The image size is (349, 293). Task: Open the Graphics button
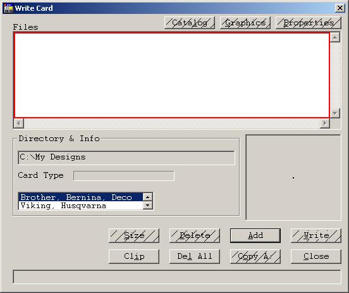pyautogui.click(x=245, y=23)
